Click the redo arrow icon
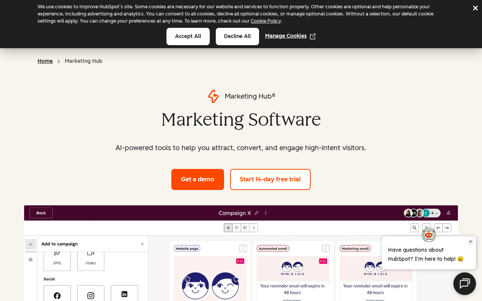Screen dimensions: 482x301 447,228
